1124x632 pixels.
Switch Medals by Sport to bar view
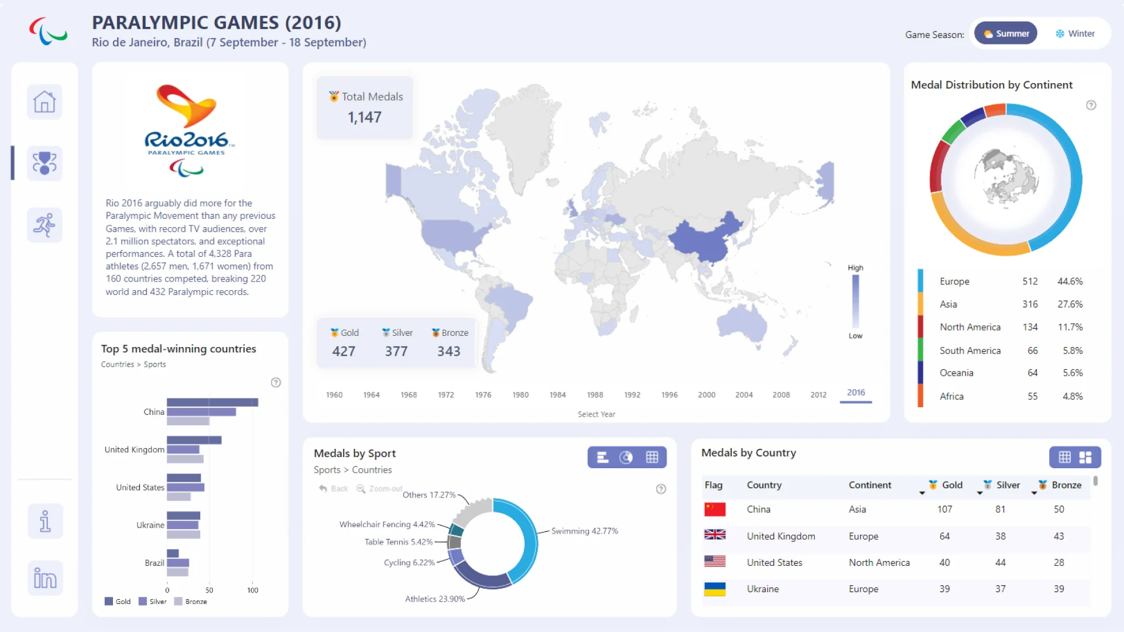(x=602, y=458)
